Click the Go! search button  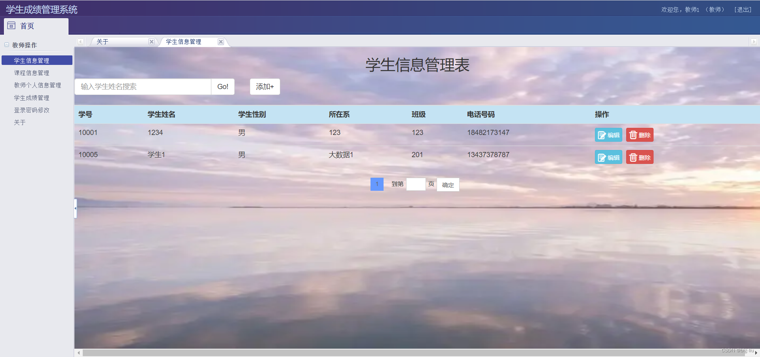(223, 87)
